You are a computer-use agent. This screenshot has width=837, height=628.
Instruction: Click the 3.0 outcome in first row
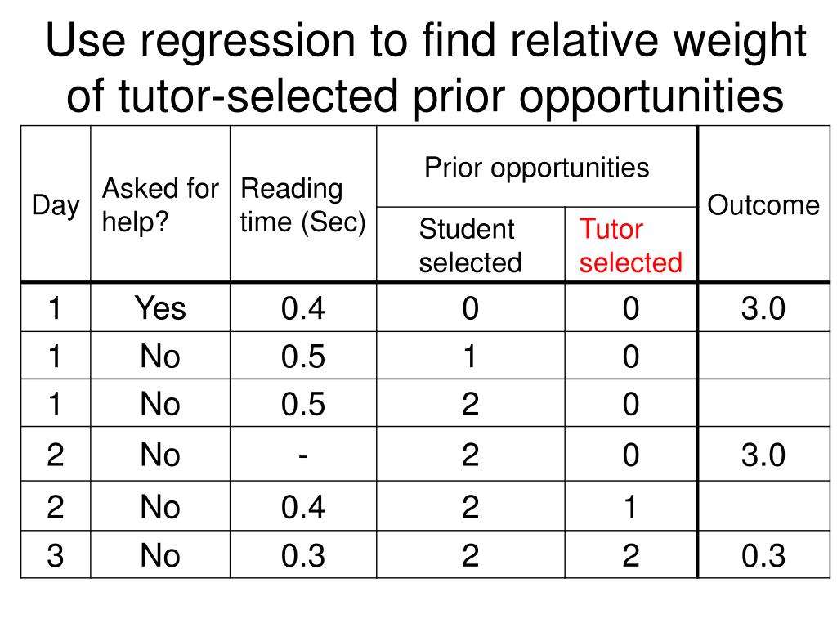[x=763, y=308]
